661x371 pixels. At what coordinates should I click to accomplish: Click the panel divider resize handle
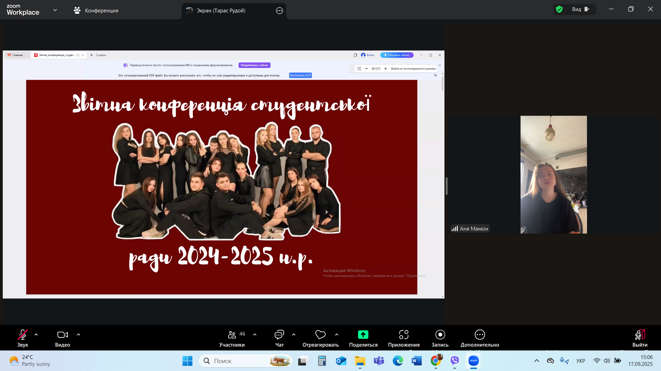click(447, 186)
